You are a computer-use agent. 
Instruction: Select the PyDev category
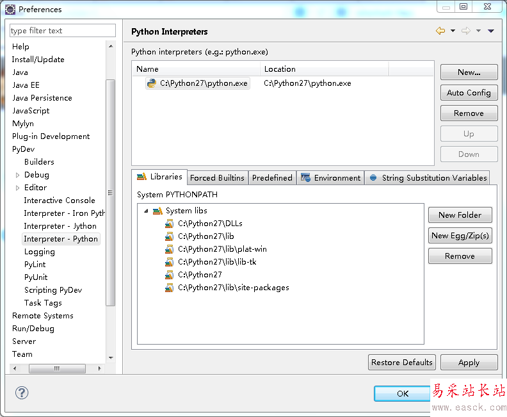[23, 149]
